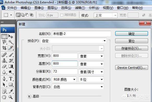Open the 8 位 bit depth dropdown
The width and height of the screenshot is (152, 102).
coord(91,80)
